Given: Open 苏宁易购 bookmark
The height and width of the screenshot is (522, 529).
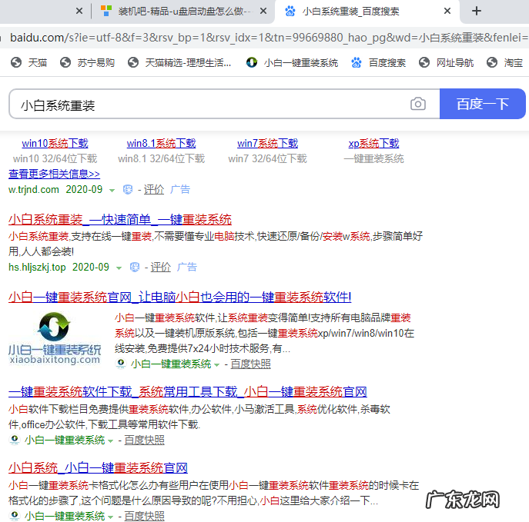Looking at the screenshot, I should point(87,62).
